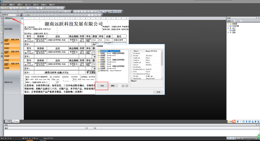Open the 编辑 menu

(x=12, y=5)
